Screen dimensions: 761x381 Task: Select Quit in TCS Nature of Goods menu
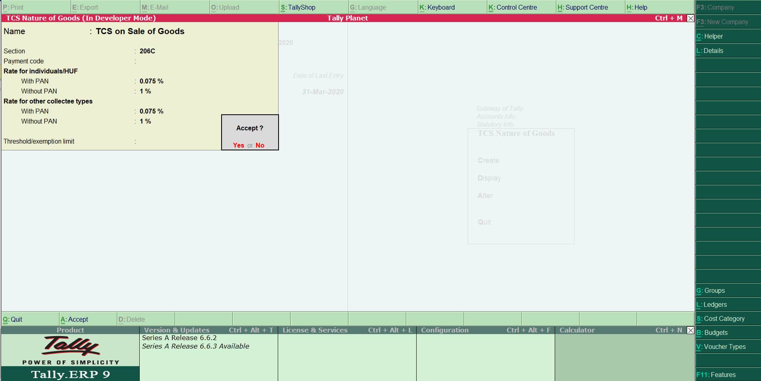point(484,222)
